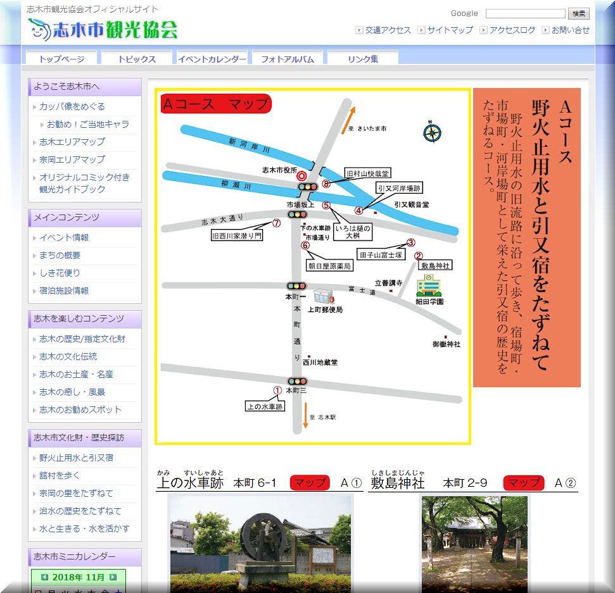Click the 敷島神社 shrine photo
This screenshot has height=593, width=615.
[x=474, y=544]
